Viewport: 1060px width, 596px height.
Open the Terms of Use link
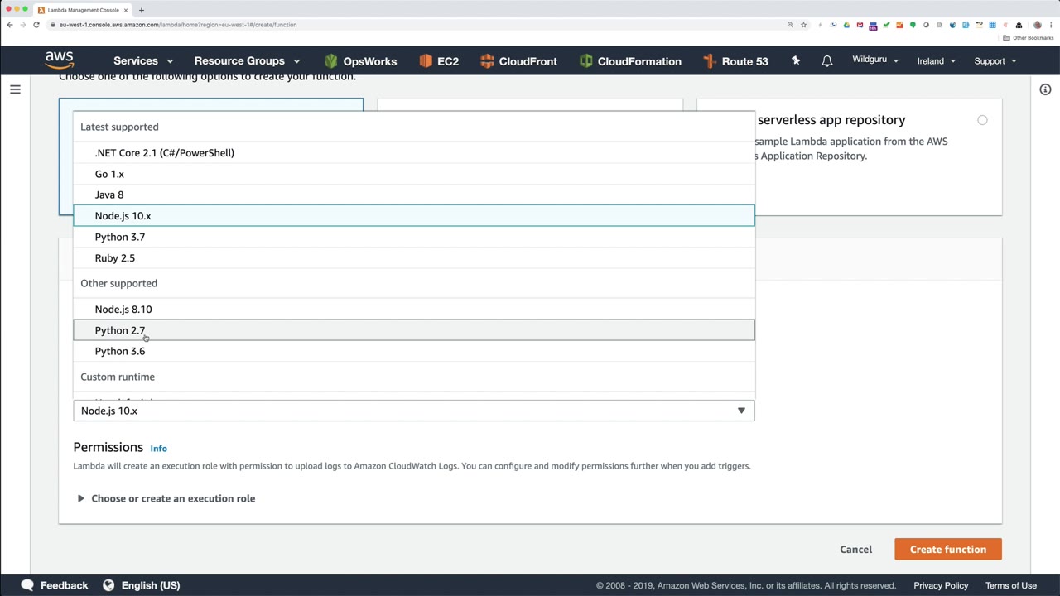point(1011,585)
